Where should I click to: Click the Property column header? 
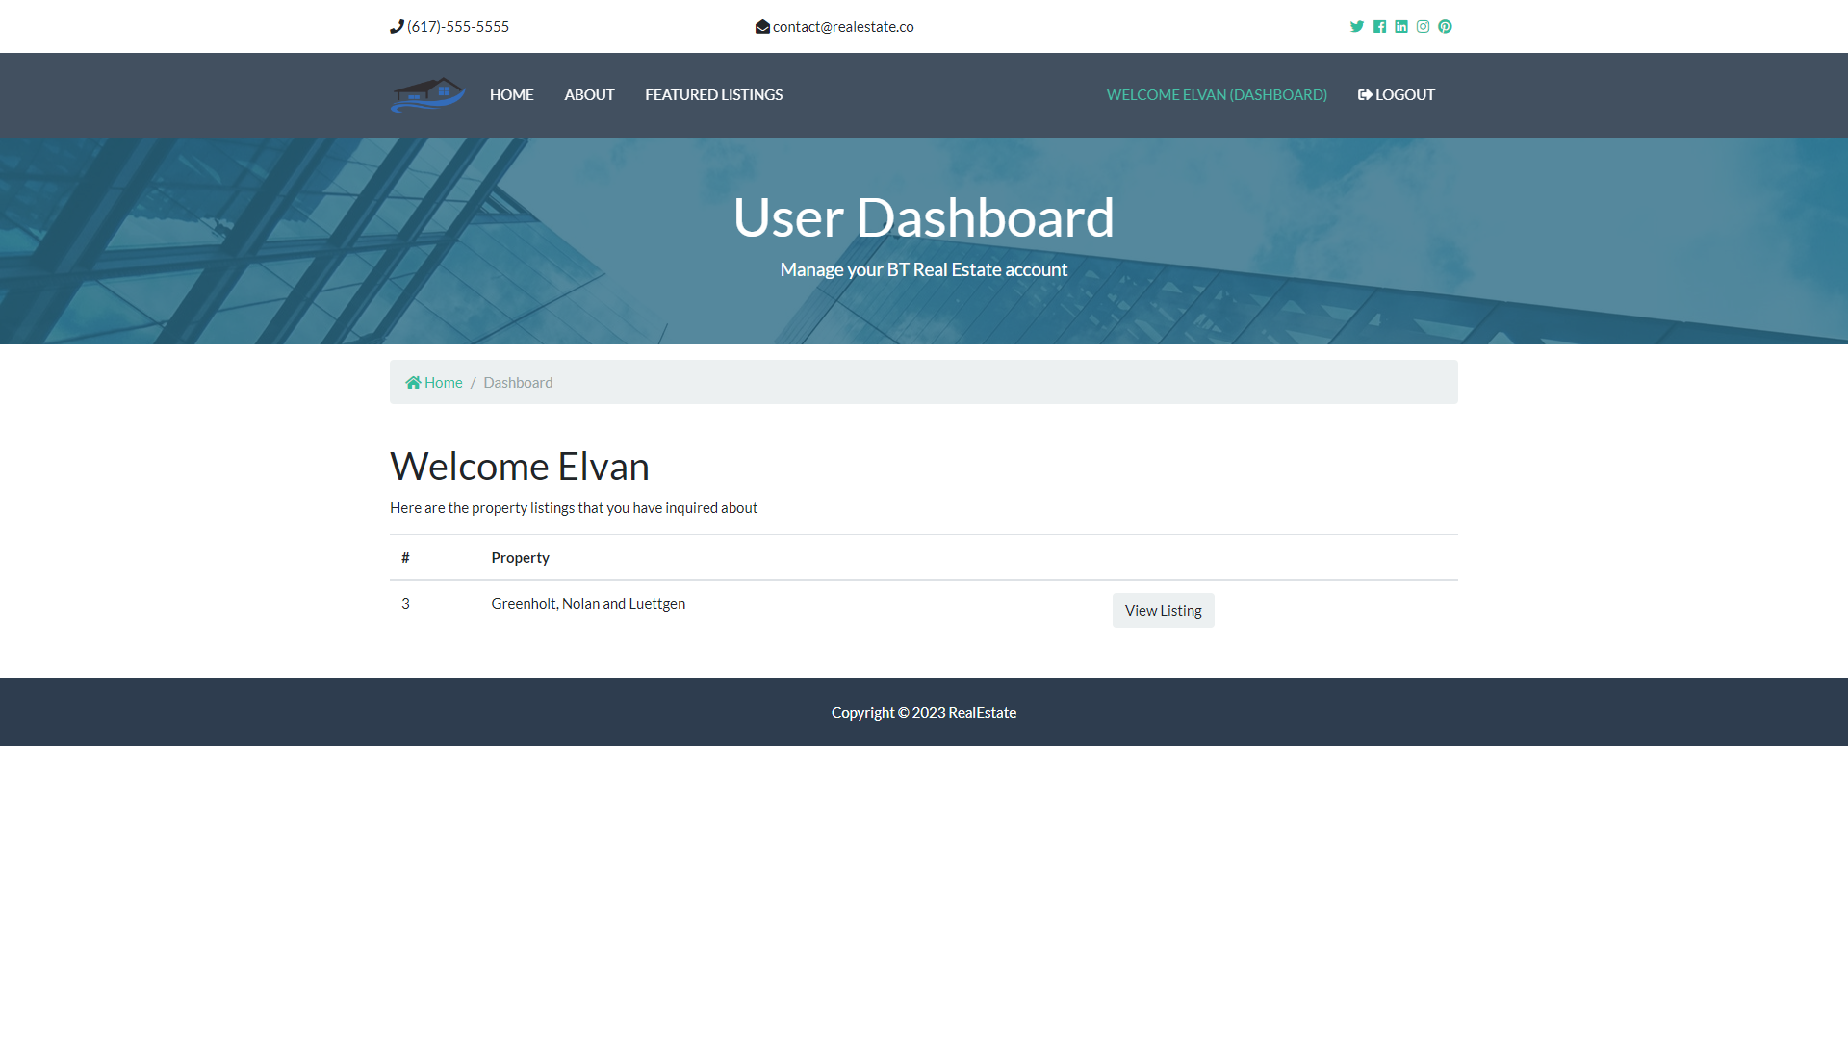coord(520,557)
